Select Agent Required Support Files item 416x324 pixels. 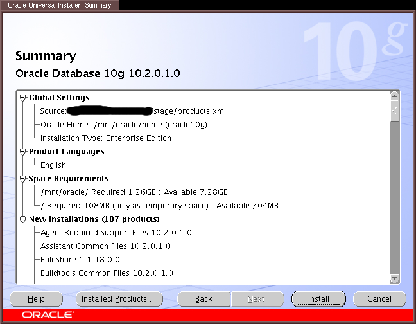coord(116,233)
